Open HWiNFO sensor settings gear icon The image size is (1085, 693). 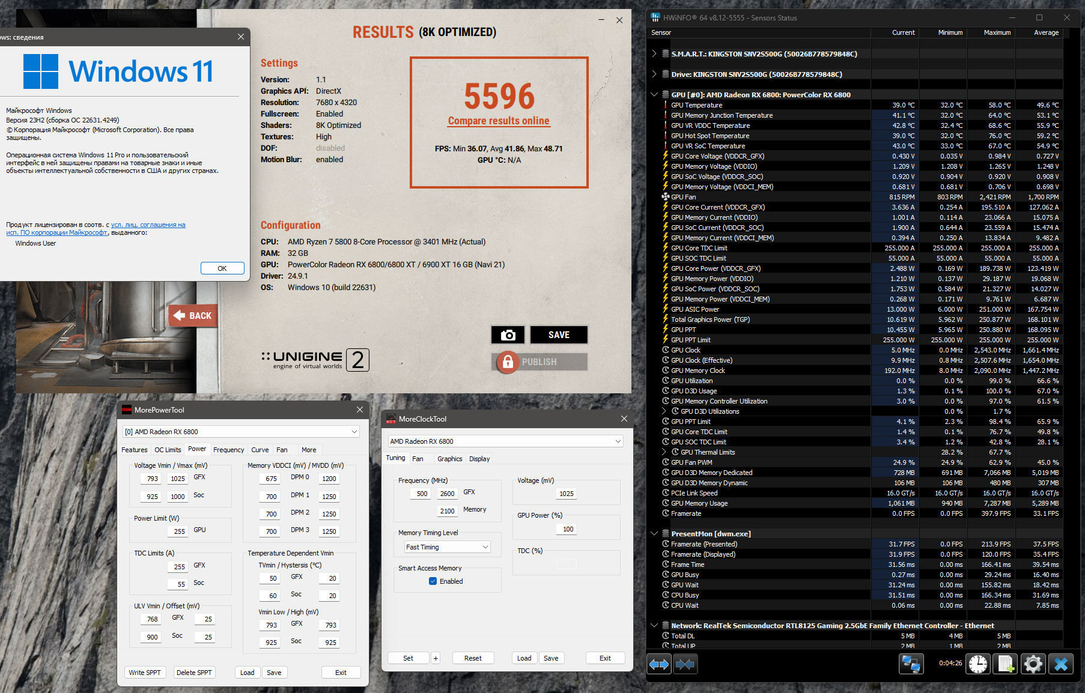(1033, 664)
